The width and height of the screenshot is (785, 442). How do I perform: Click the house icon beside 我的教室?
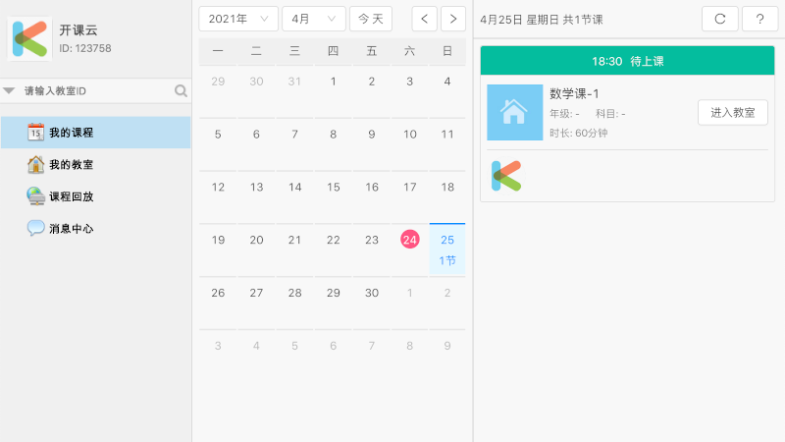click(x=36, y=164)
